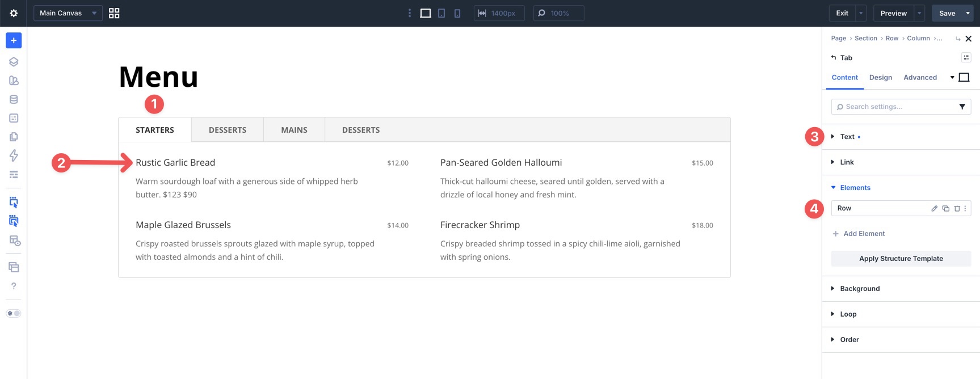
Task: Click the 100% zoom field
Action: (558, 13)
